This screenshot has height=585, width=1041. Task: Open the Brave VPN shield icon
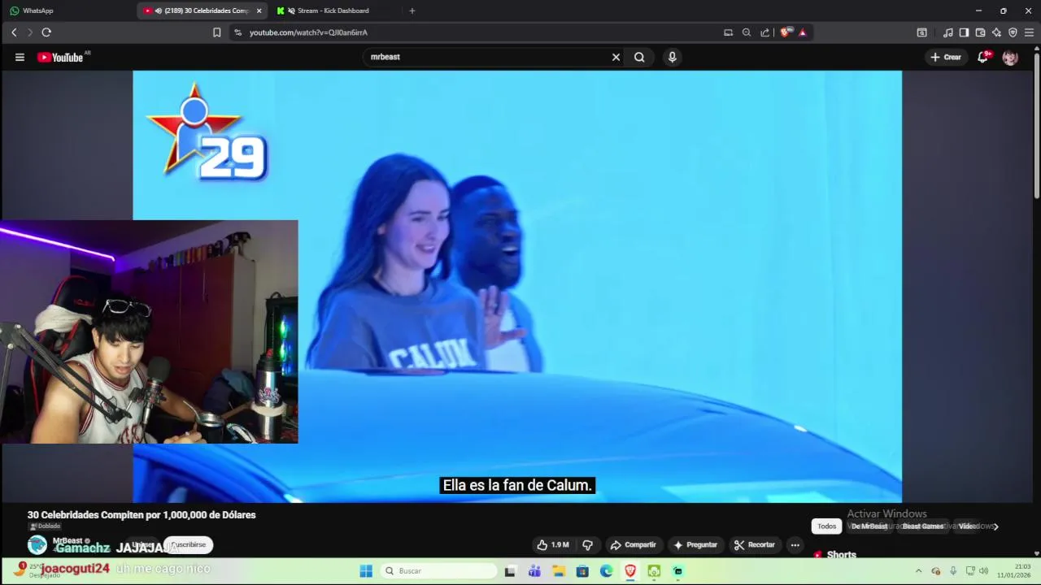[1013, 32]
